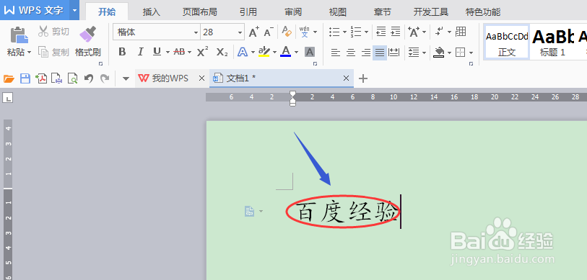Click the distributed alignment icon

393,53
